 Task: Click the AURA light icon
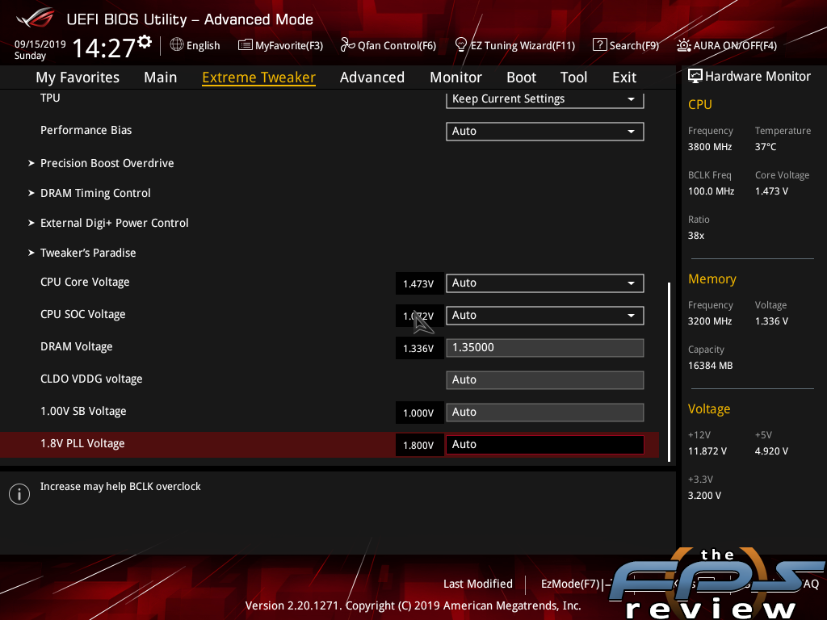[x=683, y=45]
